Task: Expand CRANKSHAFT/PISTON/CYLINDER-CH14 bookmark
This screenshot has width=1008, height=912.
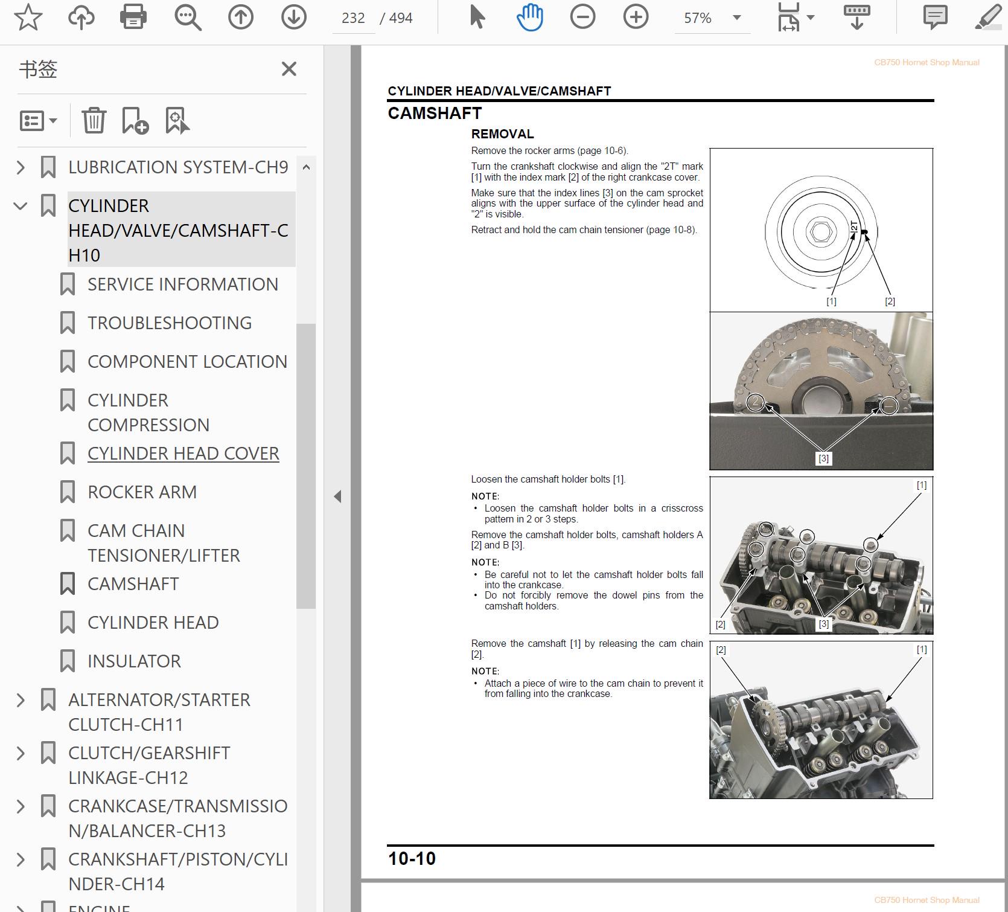Action: 21,859
